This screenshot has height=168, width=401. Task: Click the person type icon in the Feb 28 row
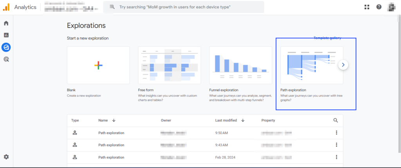75,157
